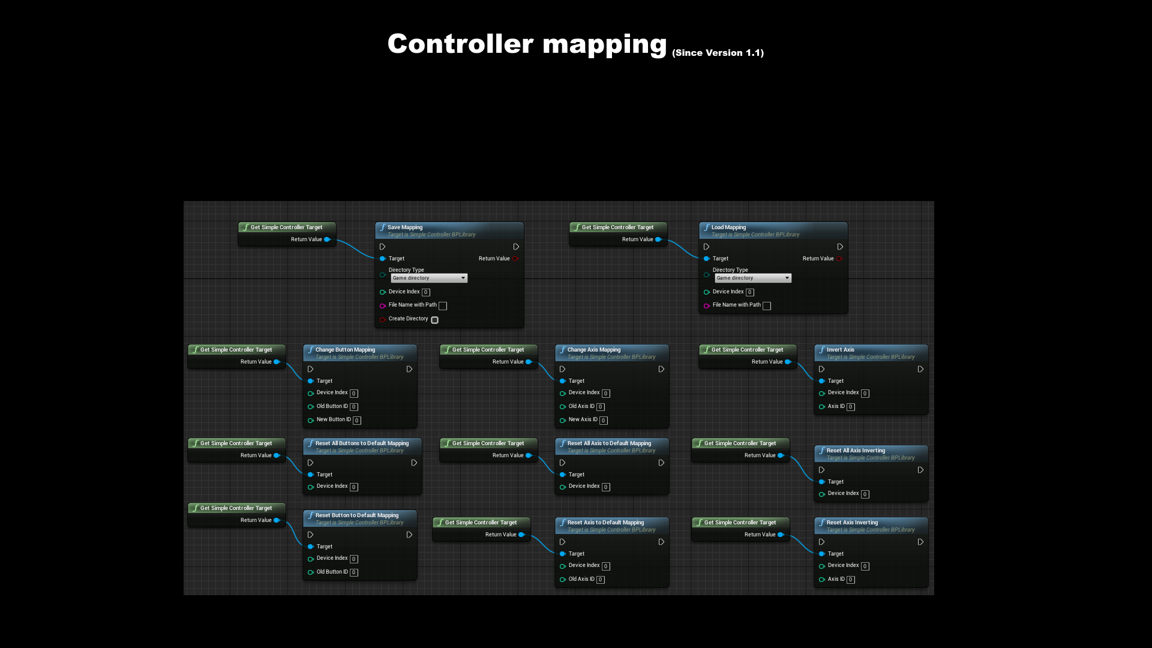This screenshot has width=1152, height=648.
Task: Select the Change Axis Mapping node title
Action: (594, 350)
